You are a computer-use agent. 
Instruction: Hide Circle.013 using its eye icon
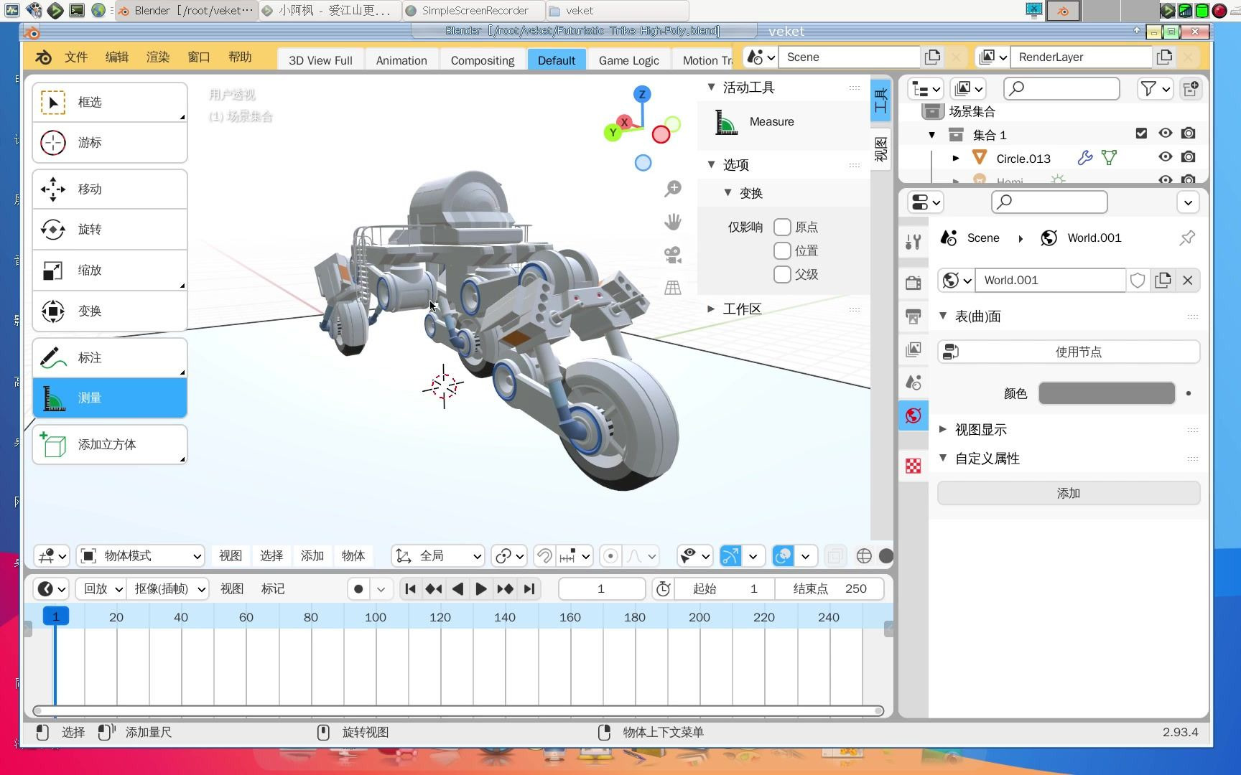coord(1165,157)
